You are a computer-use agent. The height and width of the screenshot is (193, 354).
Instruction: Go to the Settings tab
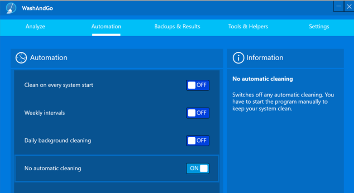(x=319, y=27)
